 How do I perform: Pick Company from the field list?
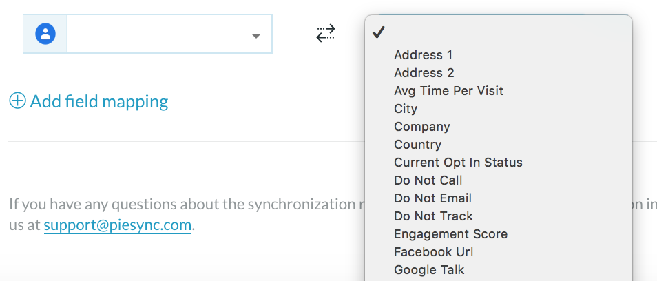(x=498, y=127)
